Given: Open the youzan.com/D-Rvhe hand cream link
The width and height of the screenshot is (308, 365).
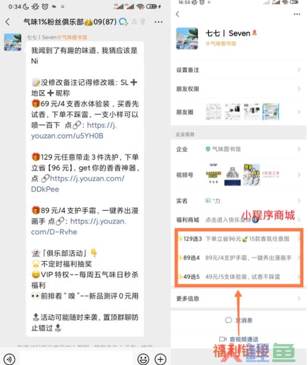Looking at the screenshot, I should pos(79,226).
